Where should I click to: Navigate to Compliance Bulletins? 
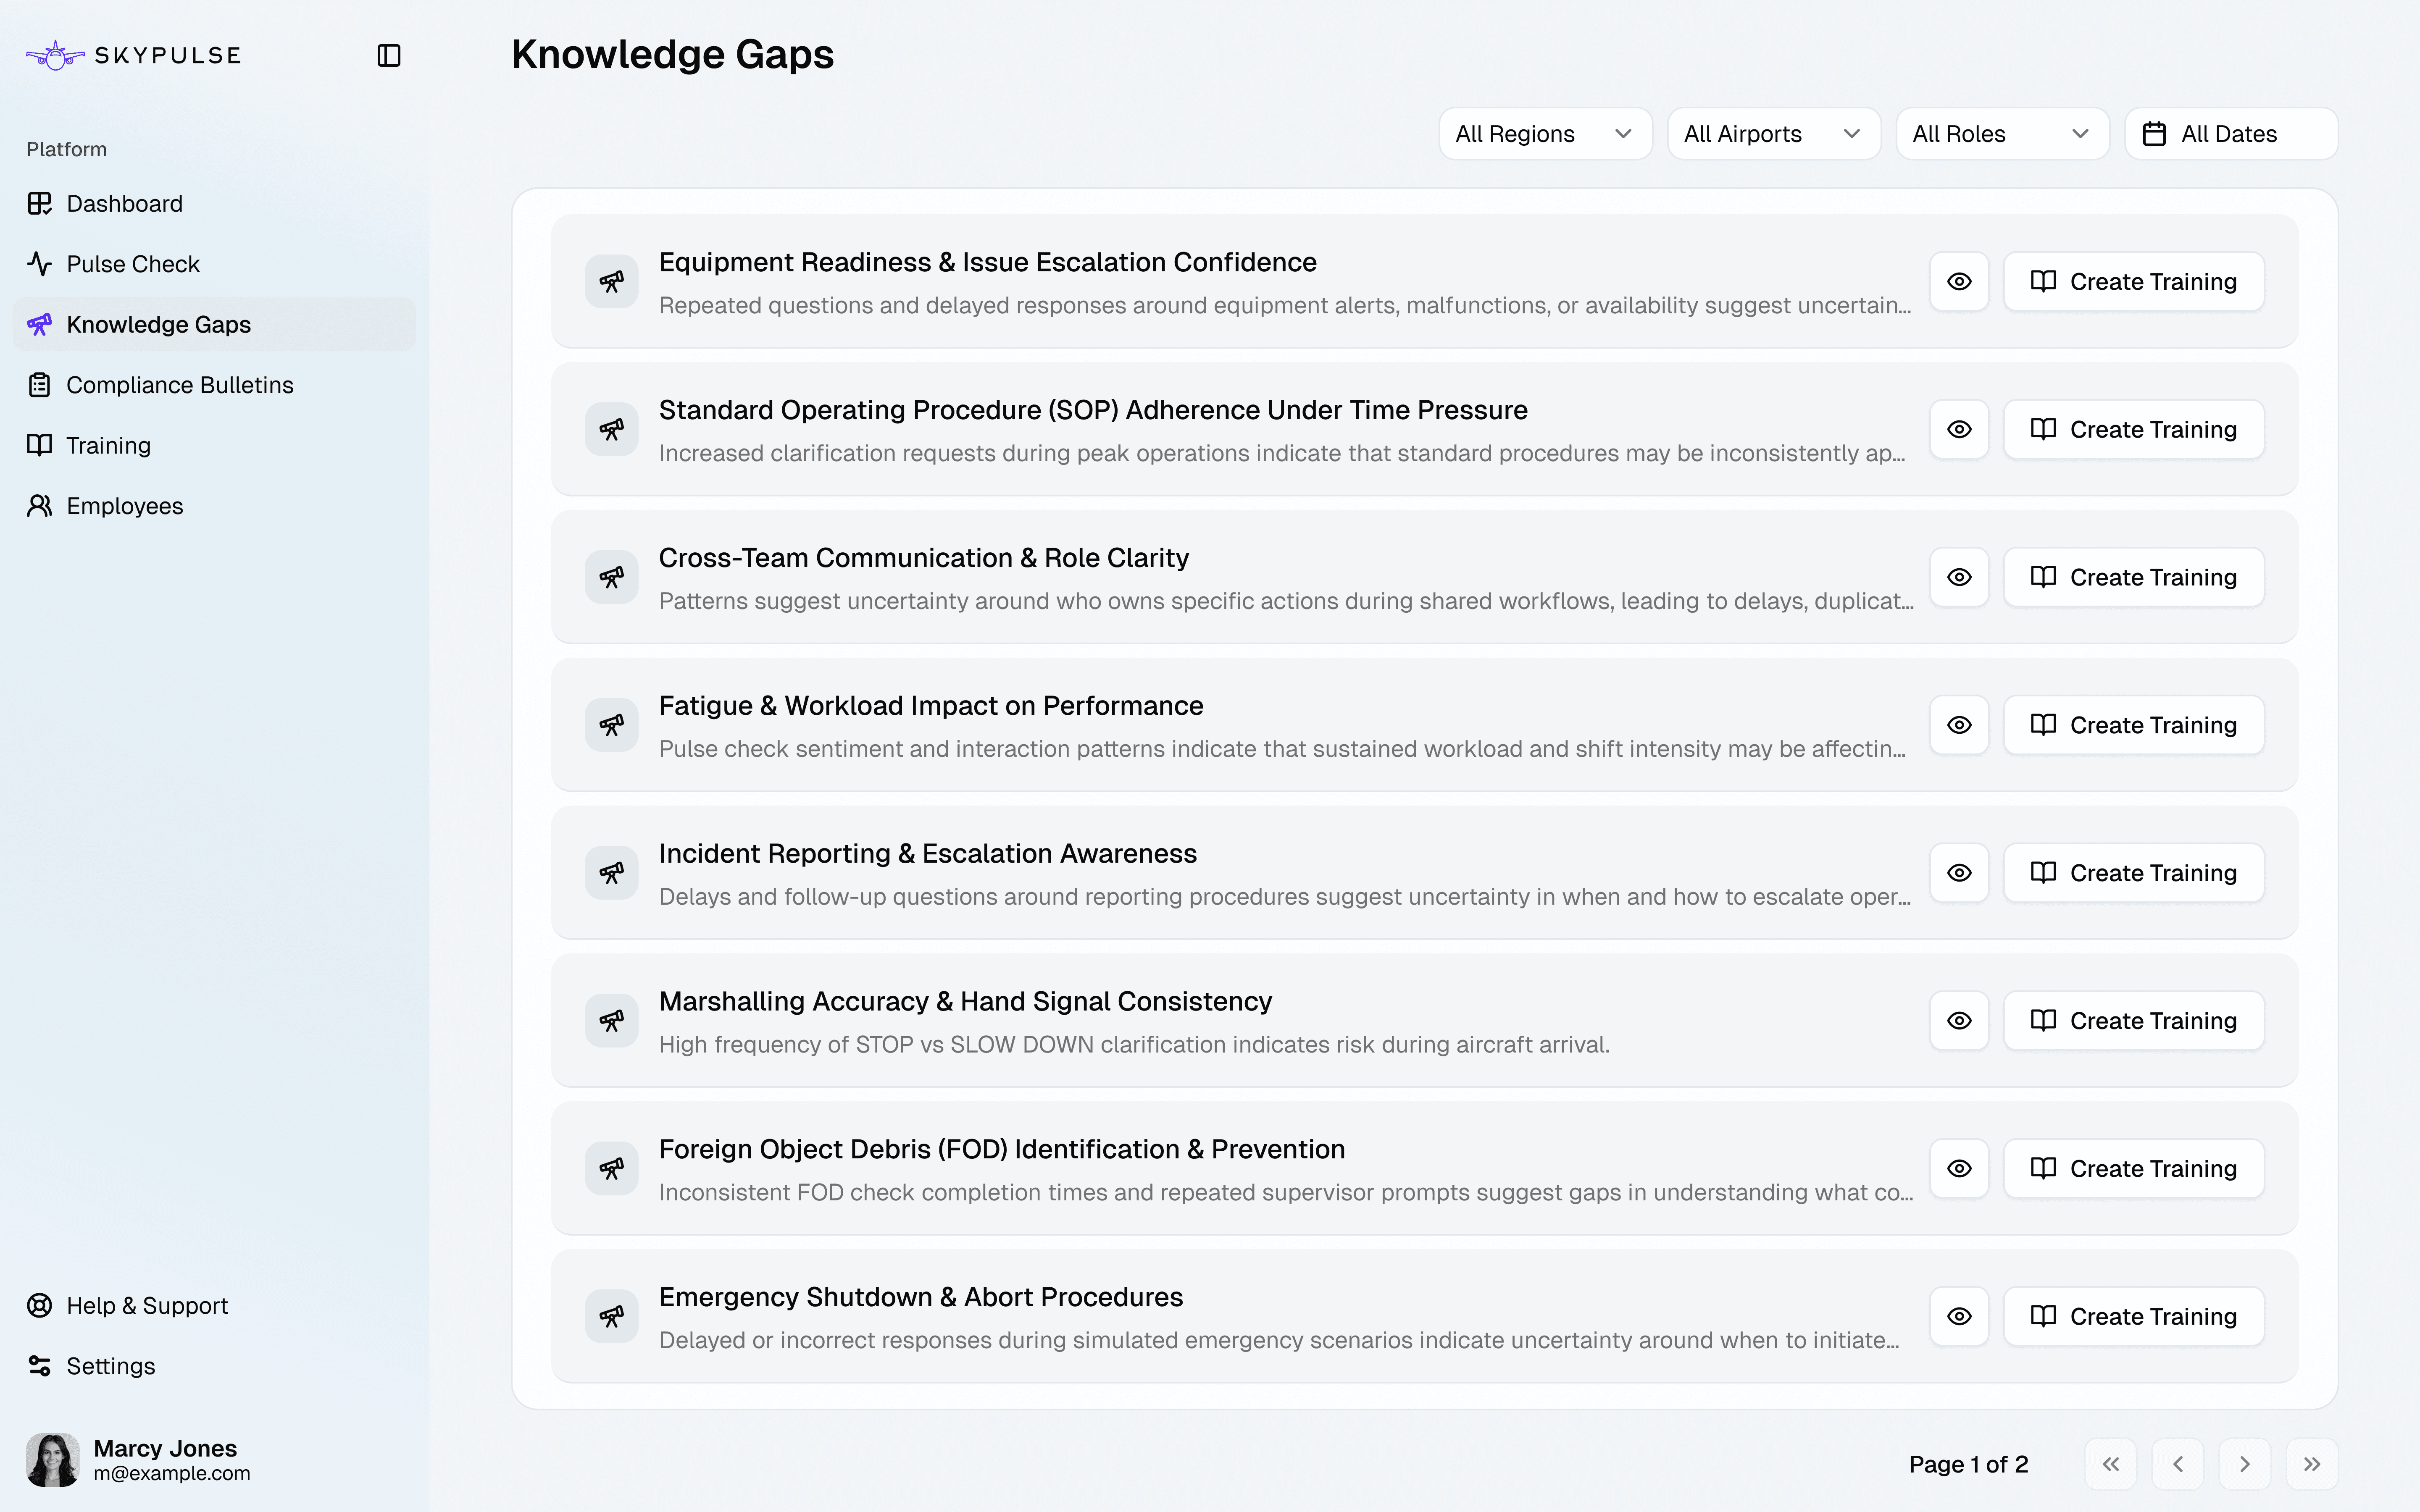(180, 385)
